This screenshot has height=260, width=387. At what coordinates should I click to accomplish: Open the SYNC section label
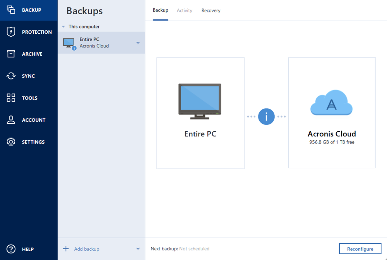(x=28, y=76)
